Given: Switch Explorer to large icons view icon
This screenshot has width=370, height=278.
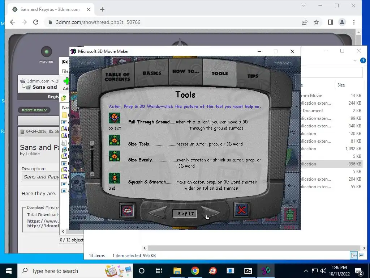Looking at the screenshot, I should tap(361, 255).
